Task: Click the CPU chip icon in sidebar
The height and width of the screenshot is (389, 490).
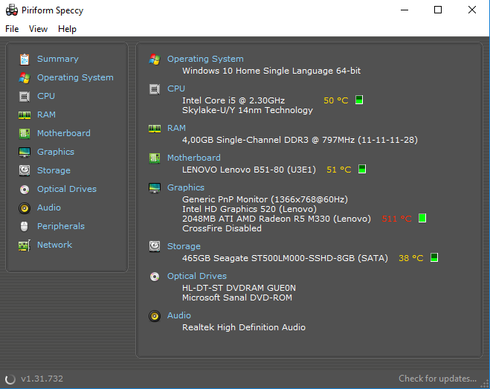Action: pyautogui.click(x=25, y=96)
